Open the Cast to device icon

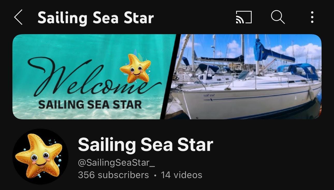point(244,17)
